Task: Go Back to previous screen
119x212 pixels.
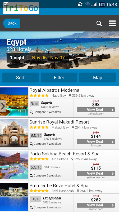Action: tap(12, 23)
